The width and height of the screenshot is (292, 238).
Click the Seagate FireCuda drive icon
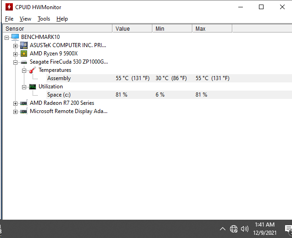(x=24, y=62)
